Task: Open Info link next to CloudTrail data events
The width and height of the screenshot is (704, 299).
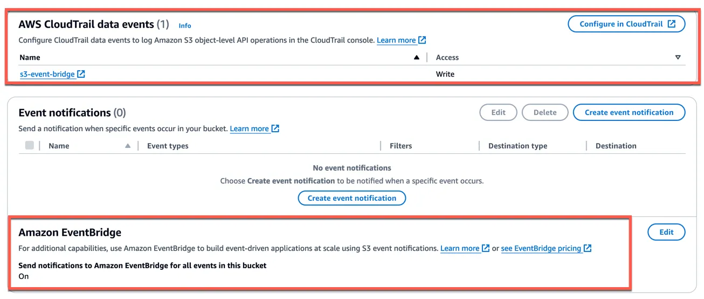Action: (185, 25)
